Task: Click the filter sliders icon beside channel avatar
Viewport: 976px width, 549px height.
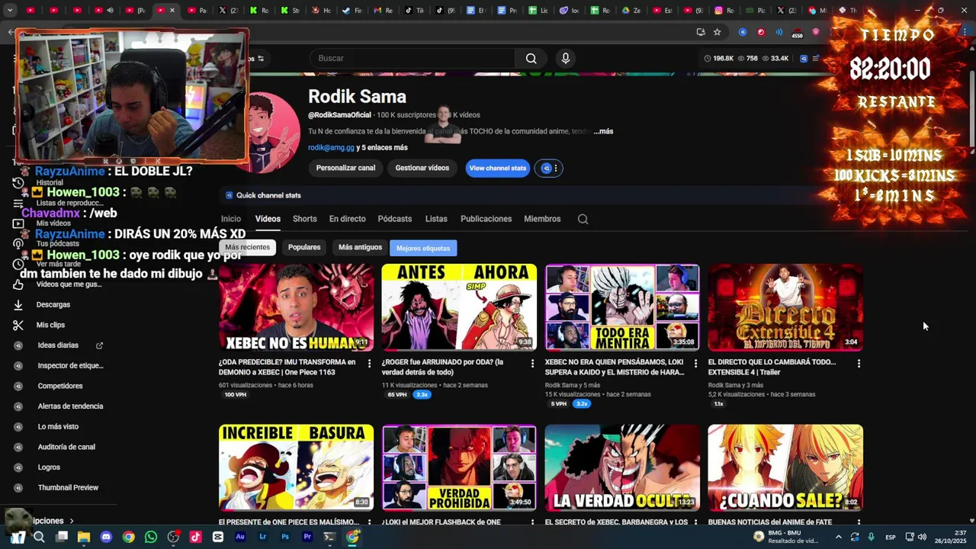Action: point(261,59)
